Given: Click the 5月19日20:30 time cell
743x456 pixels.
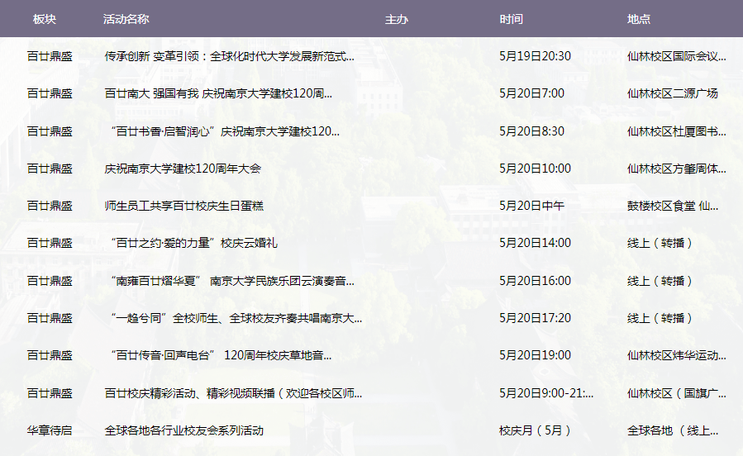Looking at the screenshot, I should pyautogui.click(x=535, y=57).
